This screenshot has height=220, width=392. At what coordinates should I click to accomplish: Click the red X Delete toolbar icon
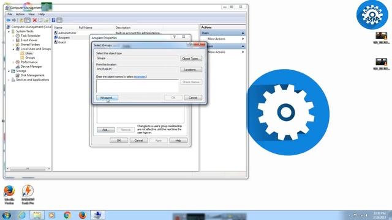tap(35, 20)
